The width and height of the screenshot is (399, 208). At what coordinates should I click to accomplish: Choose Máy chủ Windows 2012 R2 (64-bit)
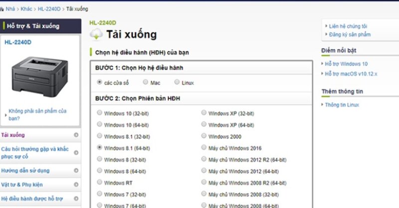204,159
